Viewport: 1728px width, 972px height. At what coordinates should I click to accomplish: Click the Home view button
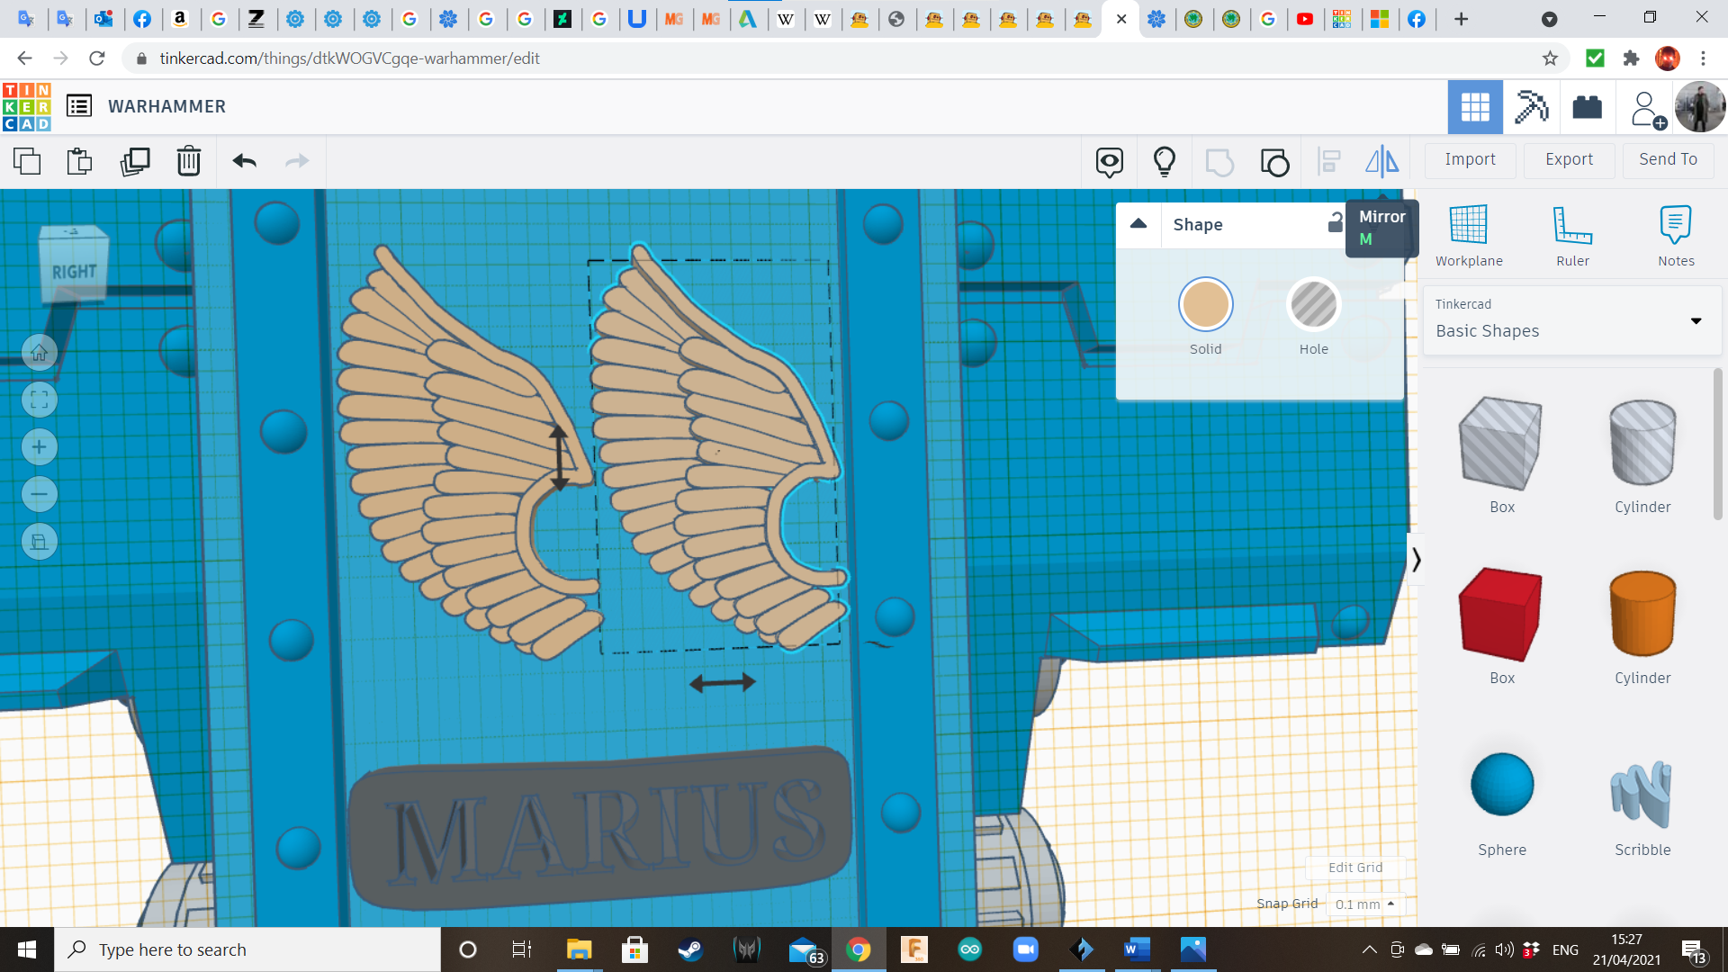point(40,353)
